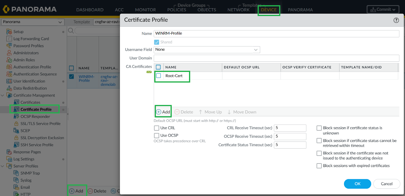Click the Administrators user icon
The image size is (405, 196).
(9, 53)
